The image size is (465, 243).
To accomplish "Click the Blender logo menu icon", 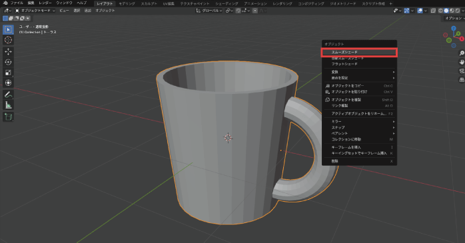I will tap(5, 3).
